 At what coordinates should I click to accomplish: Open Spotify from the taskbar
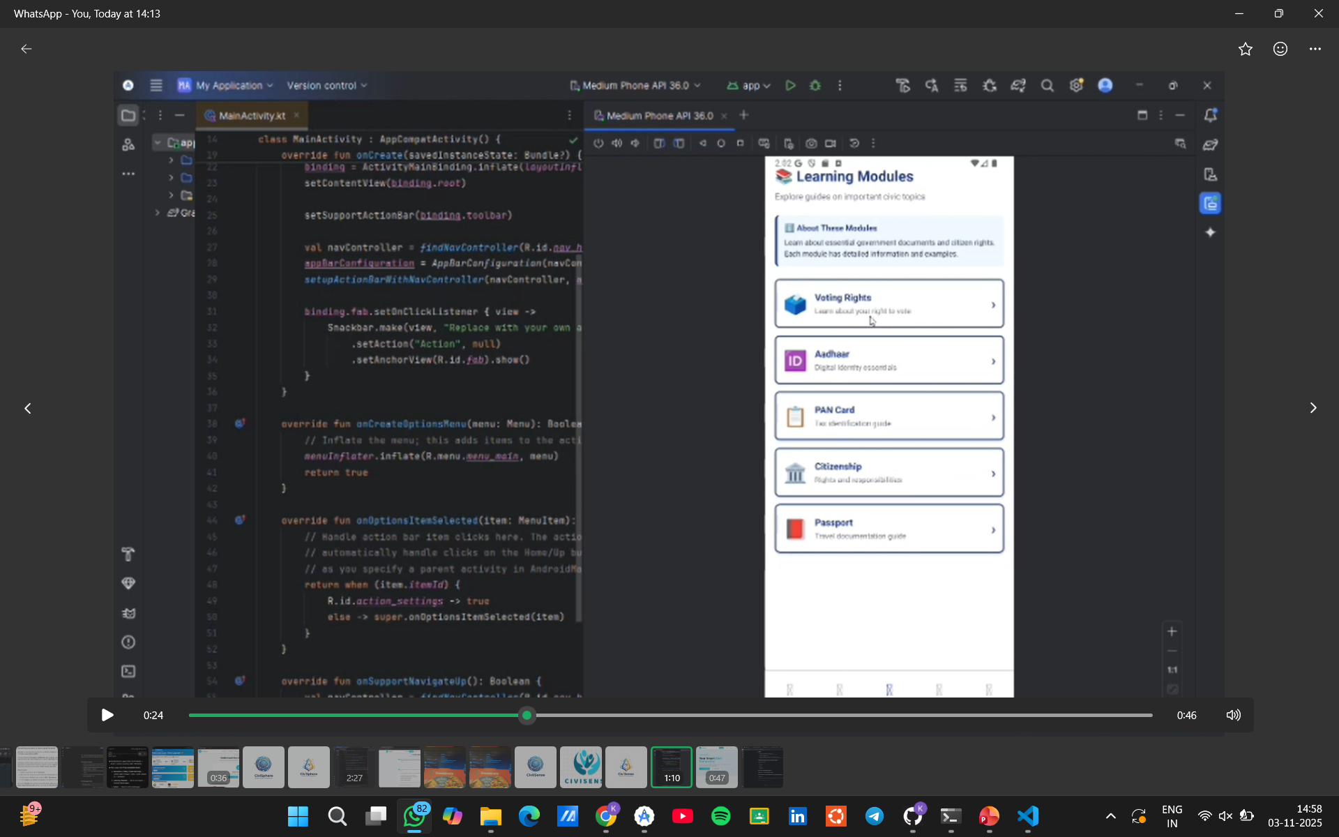point(720,816)
